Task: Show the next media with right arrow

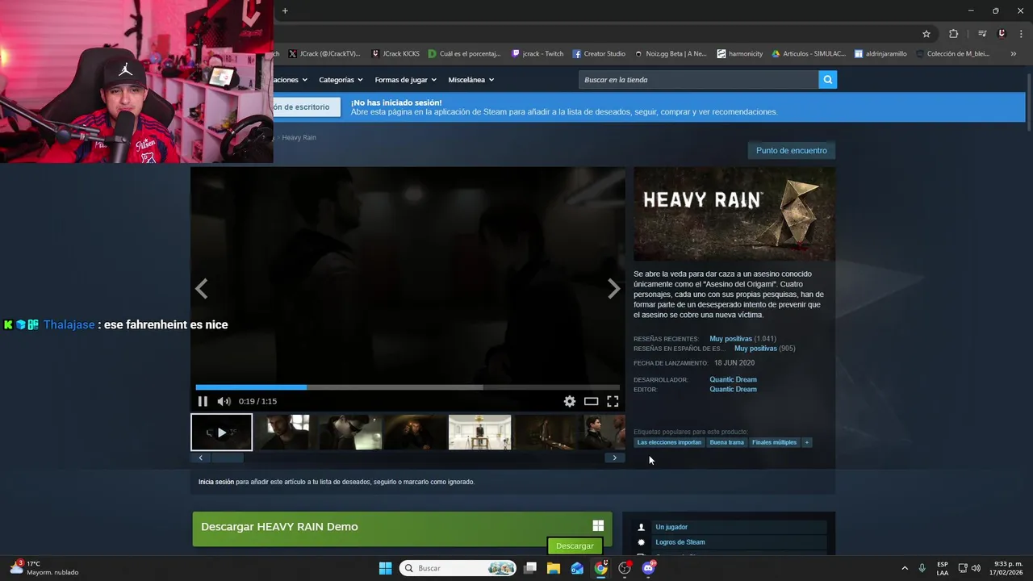Action: (614, 289)
